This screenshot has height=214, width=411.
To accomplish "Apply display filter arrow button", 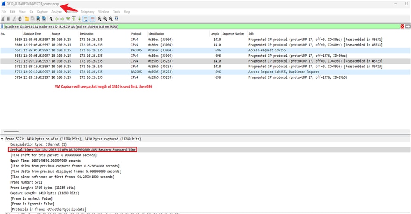I will [x=408, y=26].
